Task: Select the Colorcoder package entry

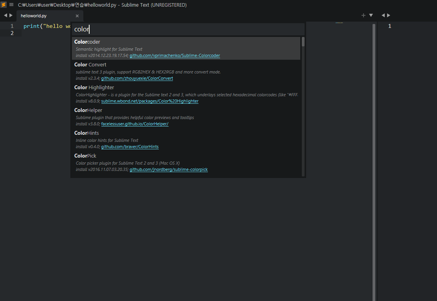Action: (x=186, y=48)
